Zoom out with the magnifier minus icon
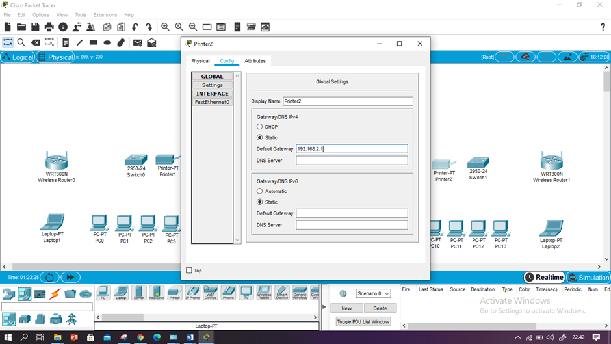The width and height of the screenshot is (611, 344). tap(193, 27)
